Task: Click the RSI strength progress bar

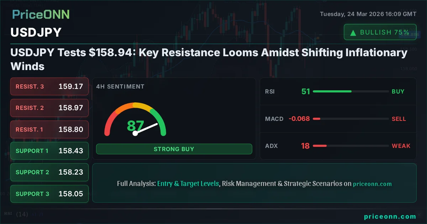Action: 350,91
